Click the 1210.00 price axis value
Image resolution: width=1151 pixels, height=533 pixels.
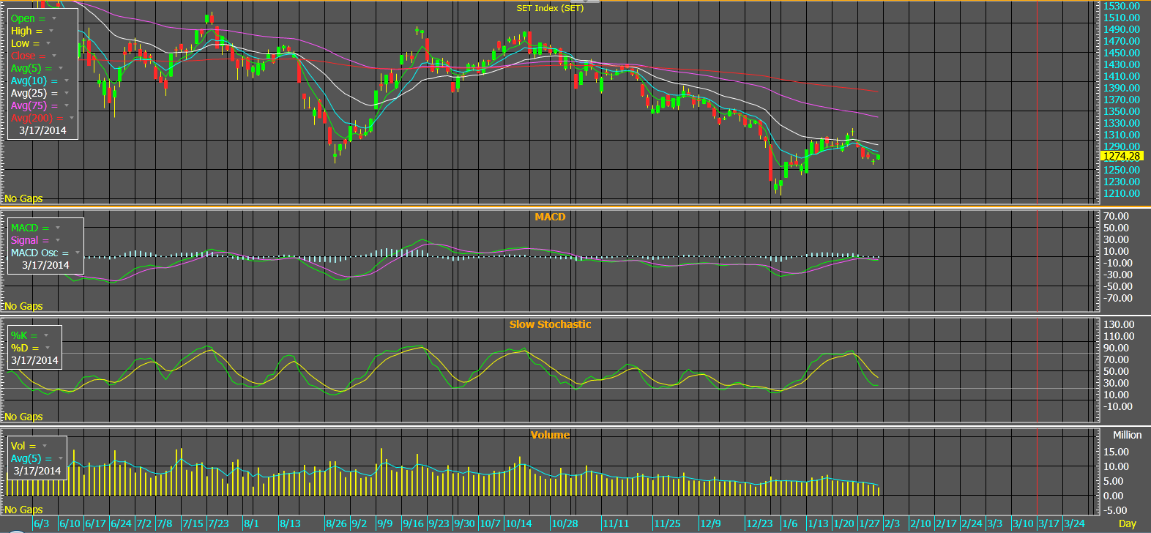pyautogui.click(x=1122, y=193)
